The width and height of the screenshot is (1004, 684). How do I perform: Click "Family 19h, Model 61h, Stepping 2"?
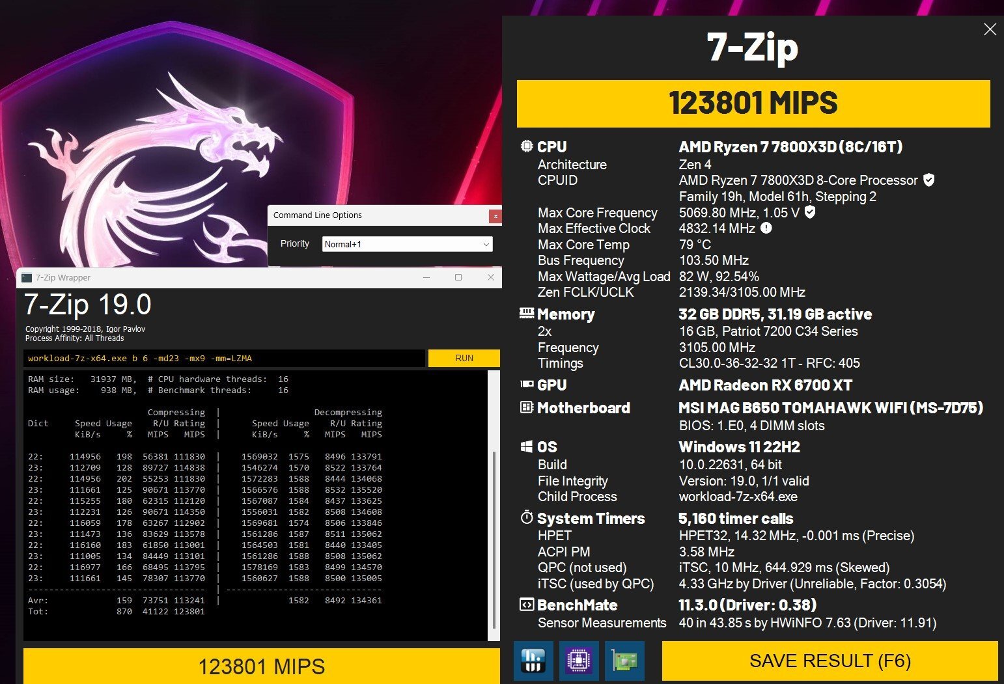(777, 197)
